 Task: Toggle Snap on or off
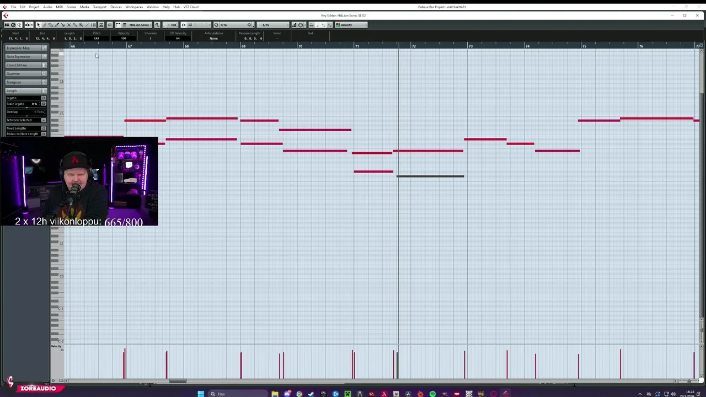(x=184, y=25)
